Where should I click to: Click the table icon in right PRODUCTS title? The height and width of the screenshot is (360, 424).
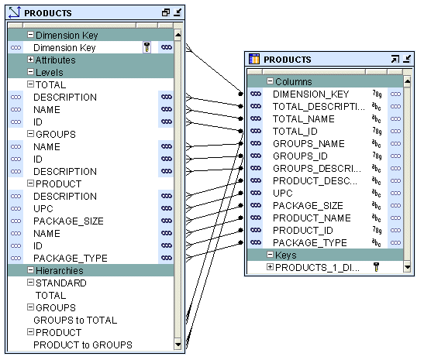point(254,59)
